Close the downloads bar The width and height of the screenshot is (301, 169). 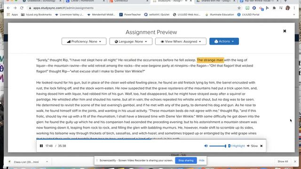click(295, 161)
